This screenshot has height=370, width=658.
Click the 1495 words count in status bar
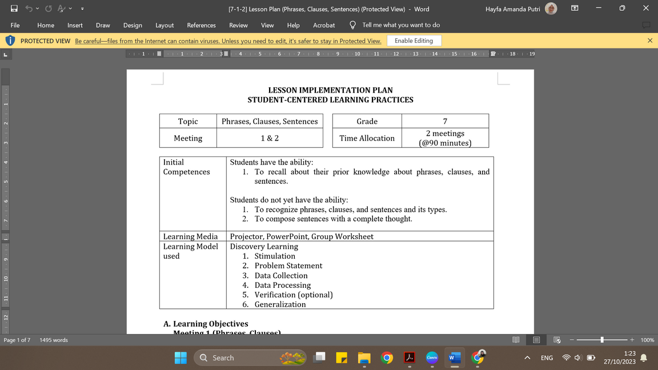54,340
